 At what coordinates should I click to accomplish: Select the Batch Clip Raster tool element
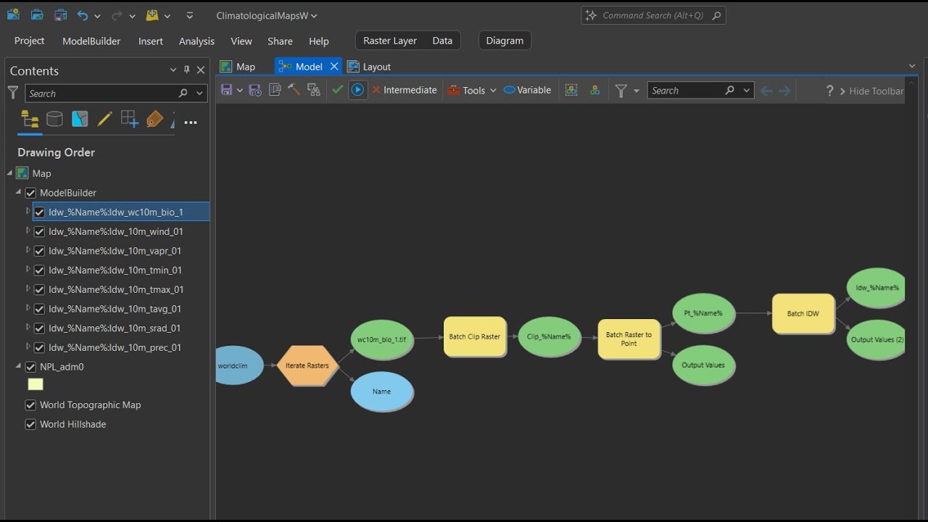[475, 336]
